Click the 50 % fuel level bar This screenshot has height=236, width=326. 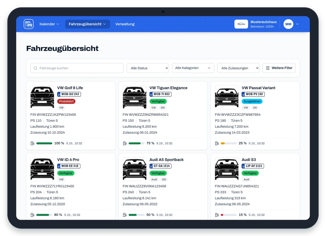[136, 215]
